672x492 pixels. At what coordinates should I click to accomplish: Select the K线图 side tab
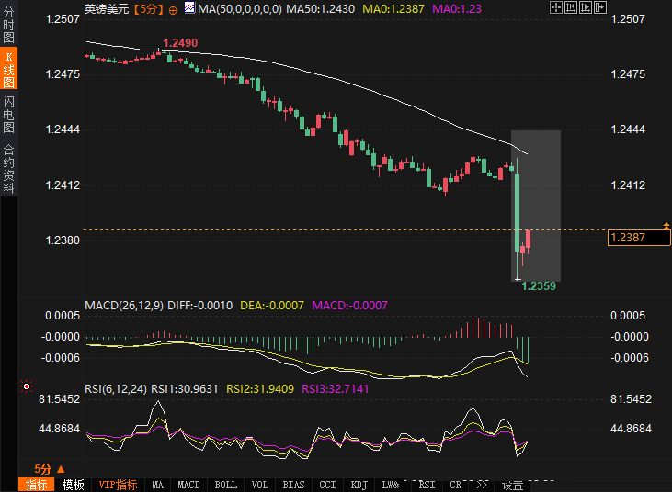[x=8, y=69]
